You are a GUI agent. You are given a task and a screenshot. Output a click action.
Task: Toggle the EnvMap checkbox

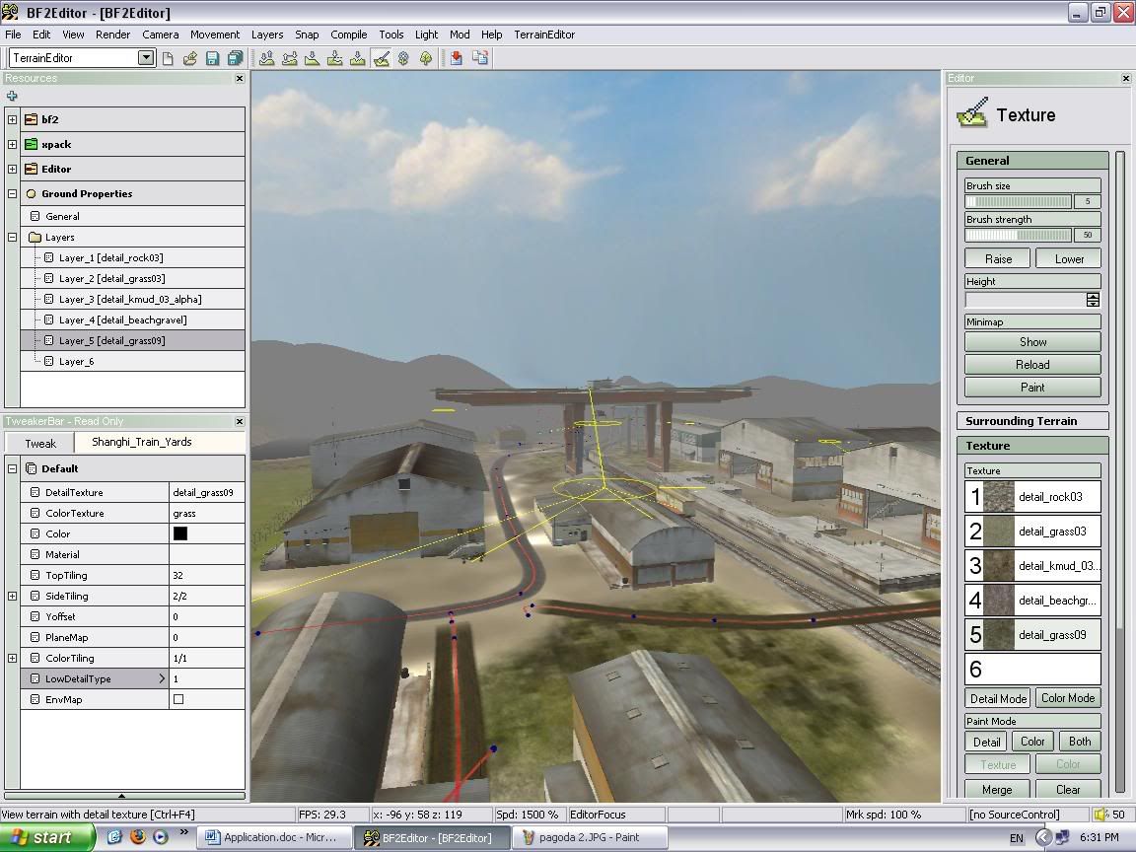coord(178,699)
